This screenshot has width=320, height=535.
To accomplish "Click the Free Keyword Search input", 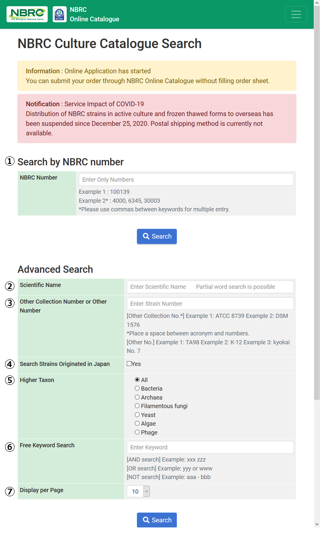I will [x=210, y=447].
